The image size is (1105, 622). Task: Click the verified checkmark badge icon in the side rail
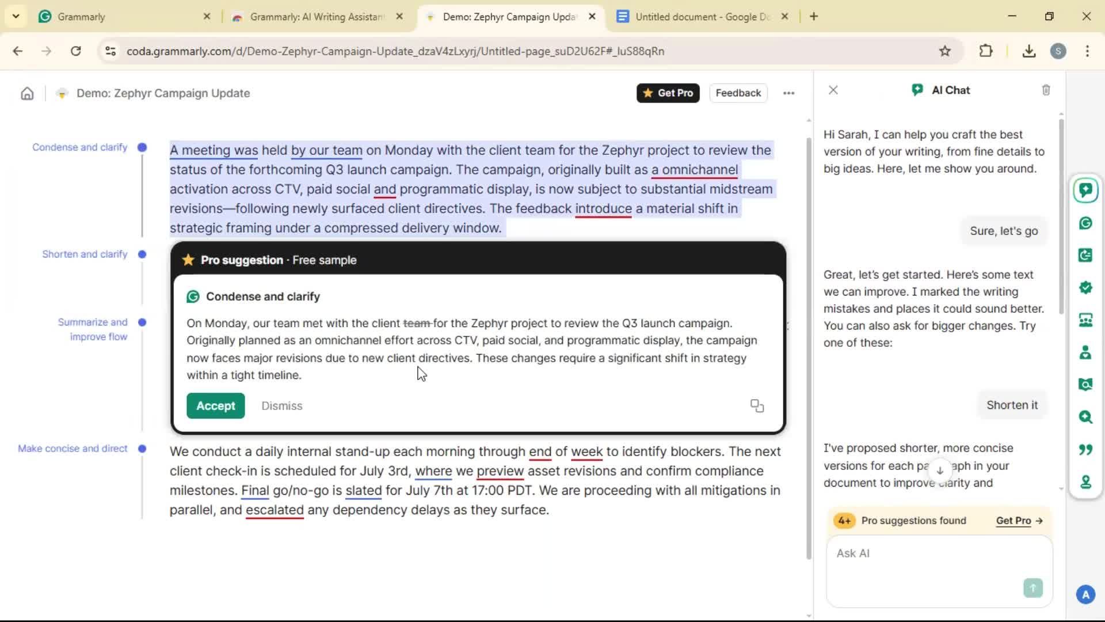pos(1085,287)
